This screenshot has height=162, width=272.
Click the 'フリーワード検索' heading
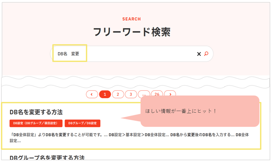pyautogui.click(x=131, y=32)
